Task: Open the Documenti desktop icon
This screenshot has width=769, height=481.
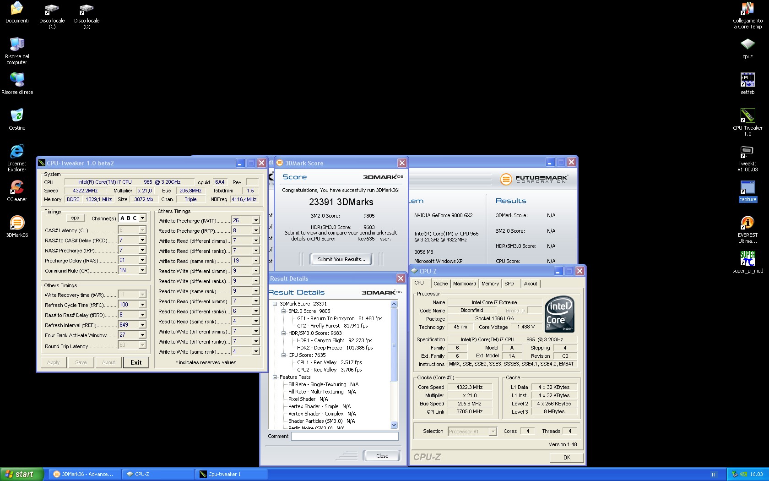Action: 17,12
